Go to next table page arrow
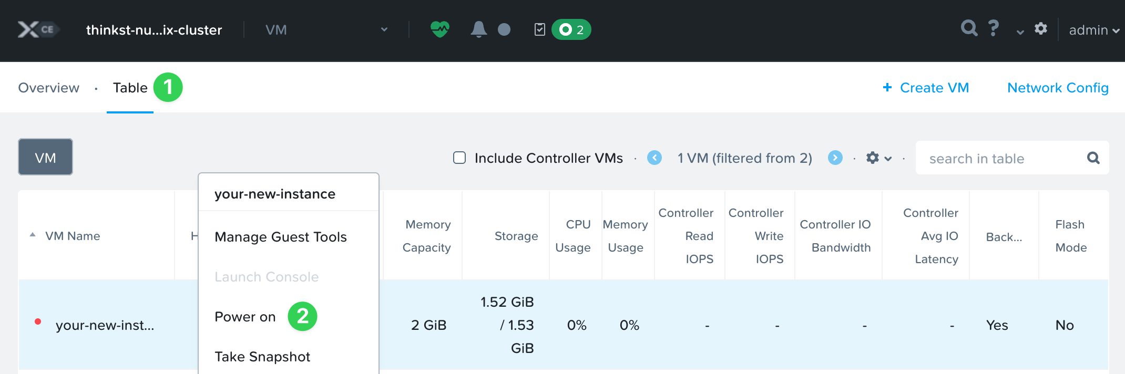 pos(835,158)
